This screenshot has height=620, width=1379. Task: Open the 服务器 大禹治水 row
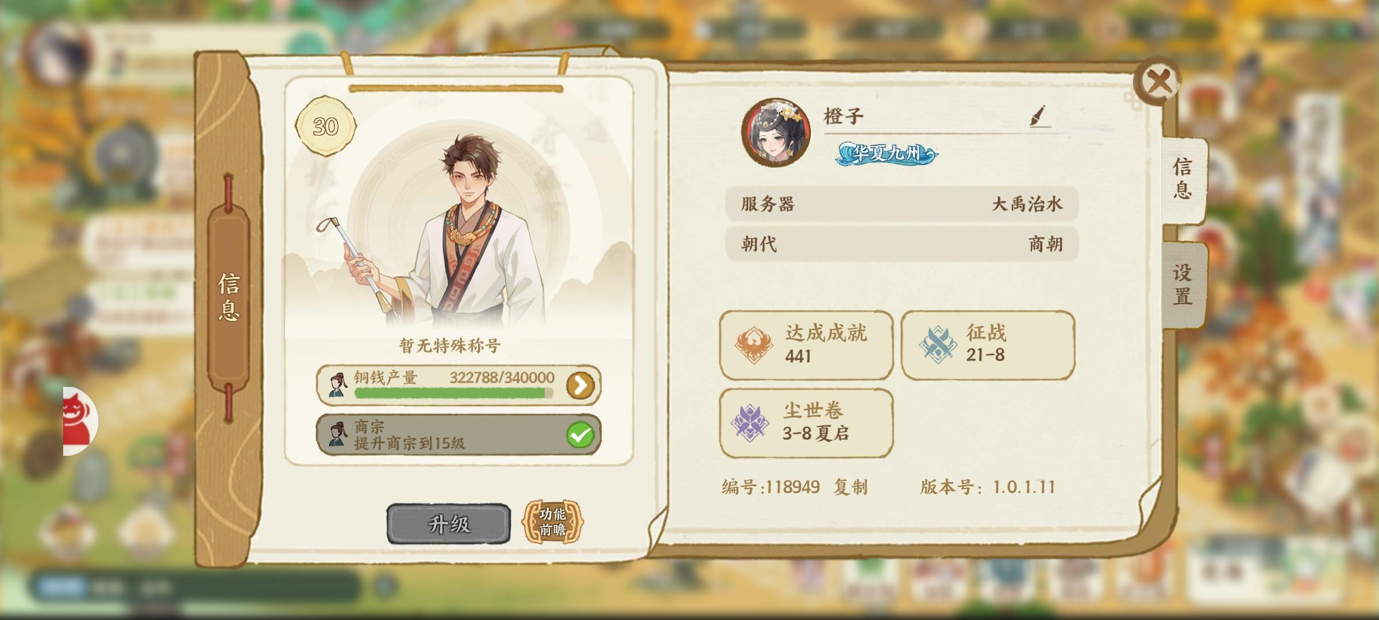click(x=902, y=204)
